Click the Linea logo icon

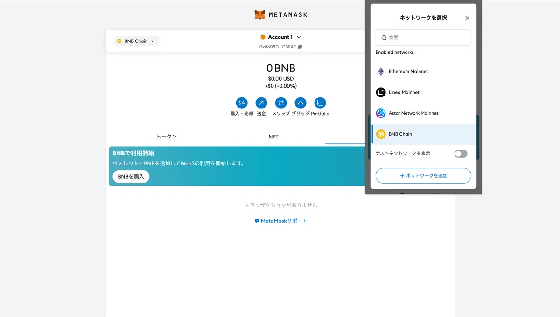[x=381, y=92]
